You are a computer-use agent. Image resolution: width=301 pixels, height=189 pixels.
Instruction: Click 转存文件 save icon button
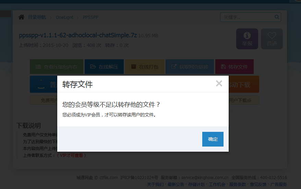(234, 67)
